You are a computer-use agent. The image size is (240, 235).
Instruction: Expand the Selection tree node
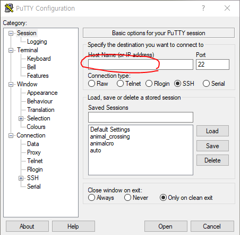21,118
